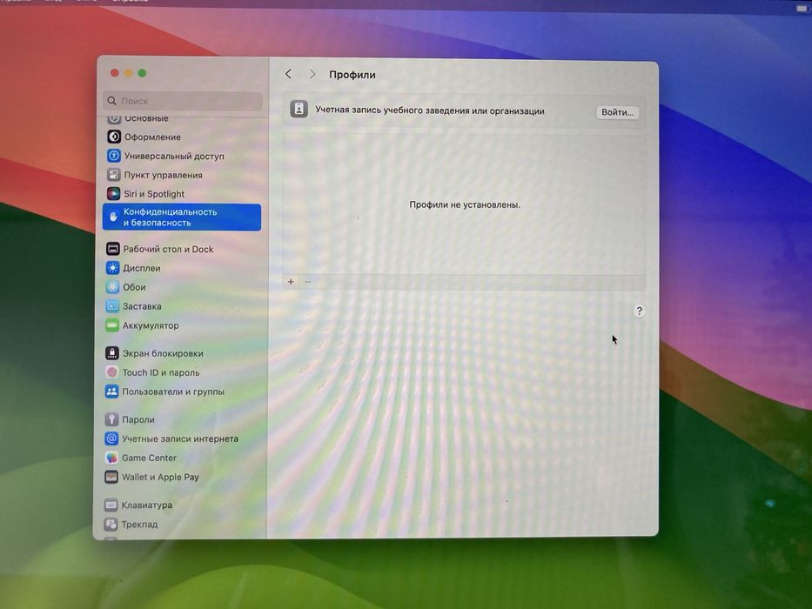The height and width of the screenshot is (609, 812).
Task: Select Рабочий стол и Dock label
Action: point(168,249)
